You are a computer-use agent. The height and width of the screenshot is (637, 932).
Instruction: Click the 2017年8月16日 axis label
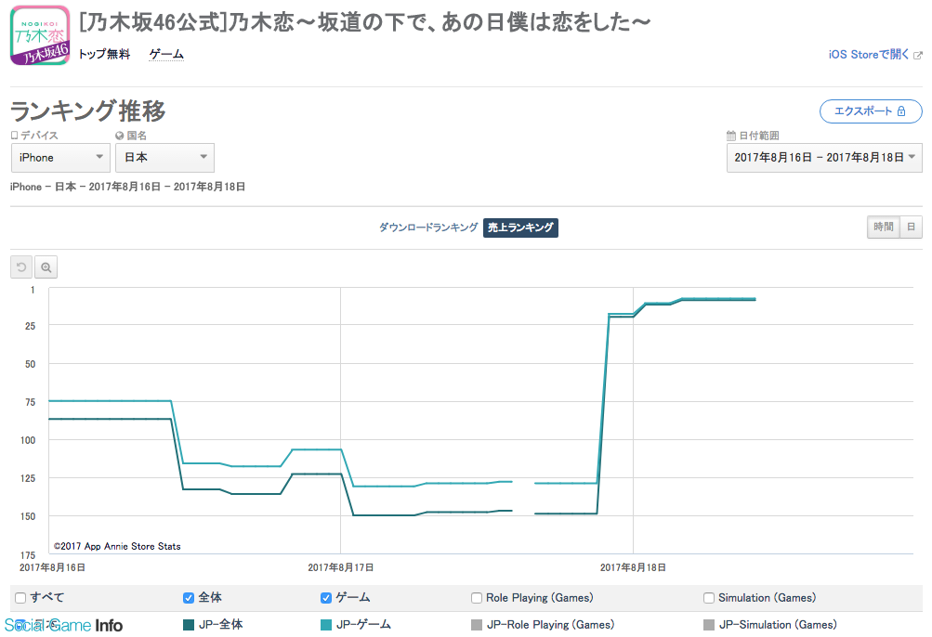(x=52, y=567)
